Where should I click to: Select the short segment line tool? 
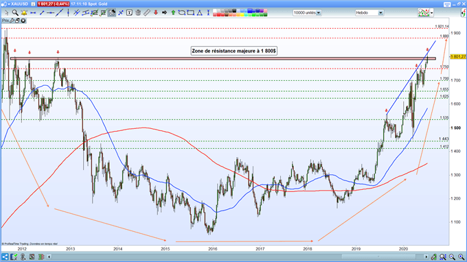pyautogui.click(x=42, y=13)
